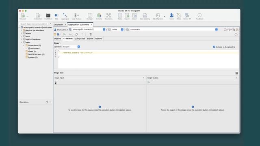
Task: Open the Import wizard
Action: pos(134,16)
